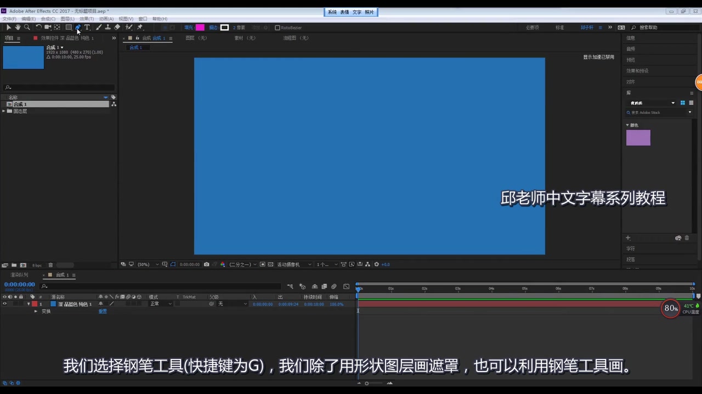The width and height of the screenshot is (702, 394).
Task: Select the Puppet Pin tool
Action: [x=140, y=27]
